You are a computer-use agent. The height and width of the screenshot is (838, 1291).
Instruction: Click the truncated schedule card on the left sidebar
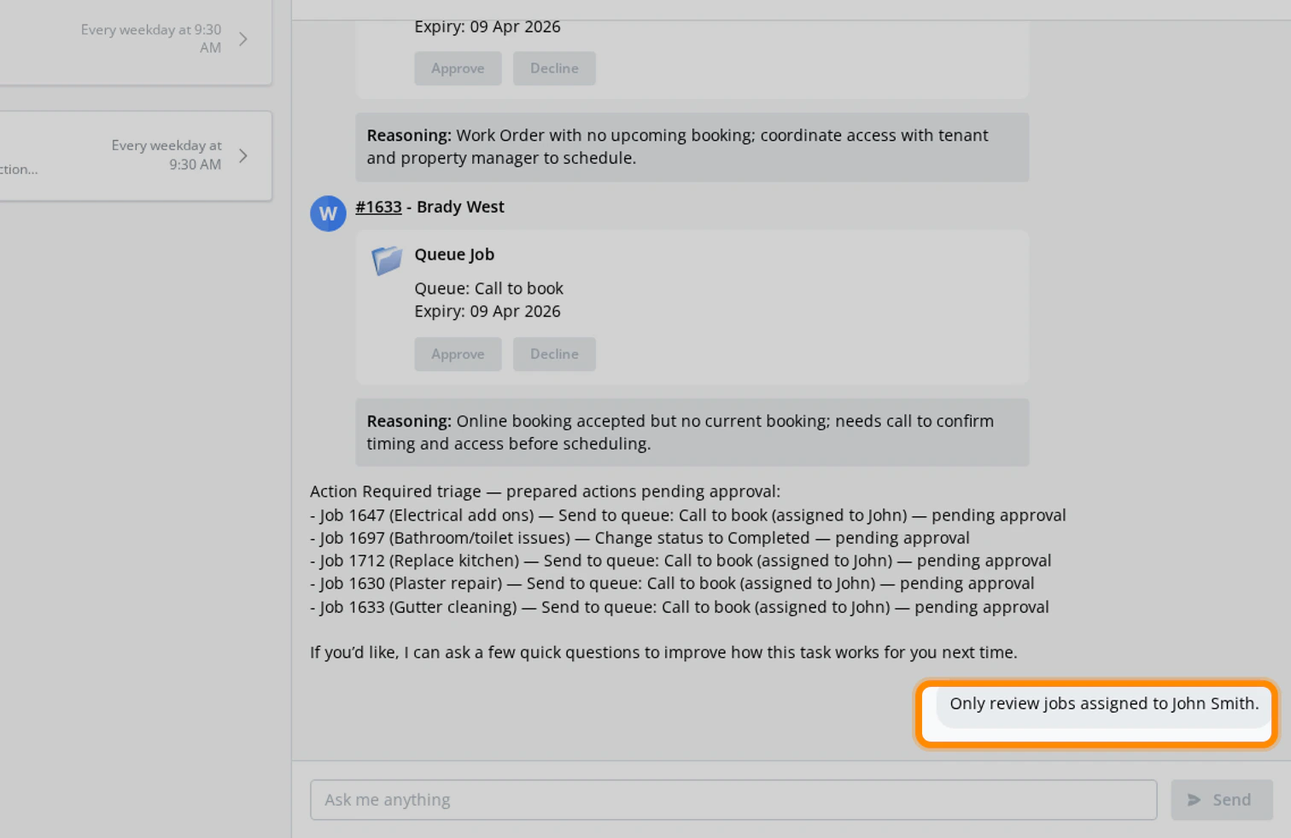128,156
